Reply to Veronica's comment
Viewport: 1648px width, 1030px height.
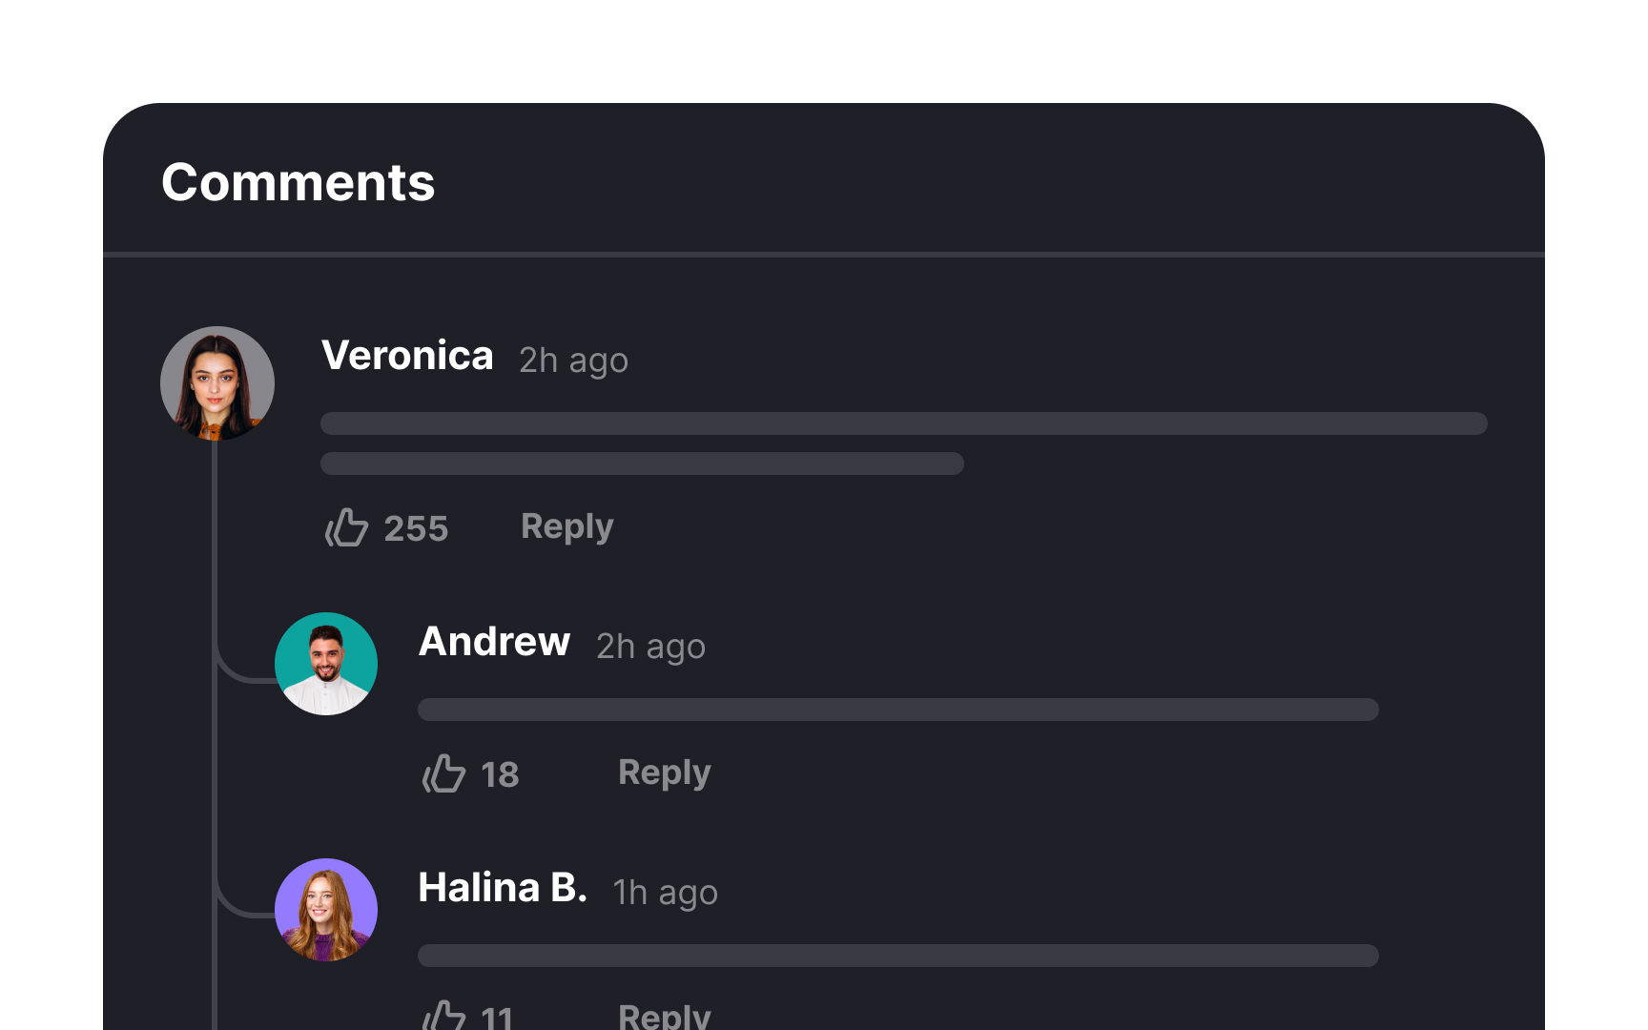pos(567,527)
